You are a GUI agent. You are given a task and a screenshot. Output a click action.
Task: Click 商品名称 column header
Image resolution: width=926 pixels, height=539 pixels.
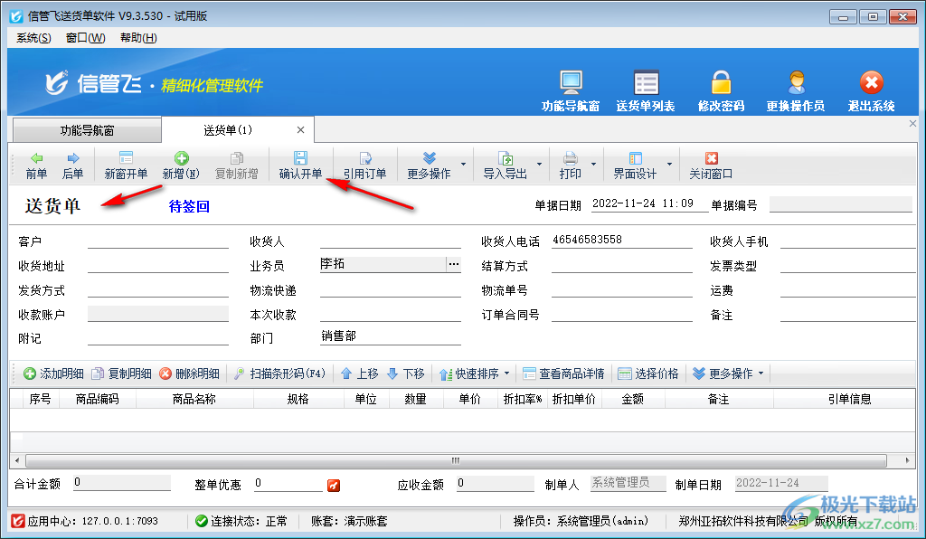[x=194, y=399]
